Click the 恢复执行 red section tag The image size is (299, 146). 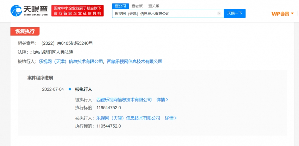[25, 31]
